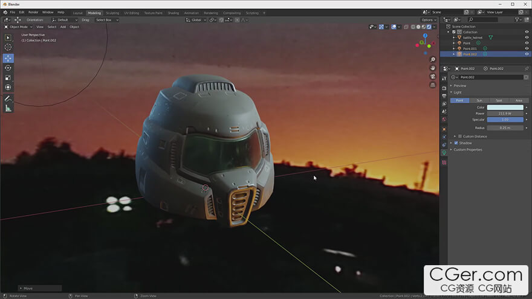The width and height of the screenshot is (532, 299).
Task: Select the Scale tool in the viewport toolbar
Action: 8,77
